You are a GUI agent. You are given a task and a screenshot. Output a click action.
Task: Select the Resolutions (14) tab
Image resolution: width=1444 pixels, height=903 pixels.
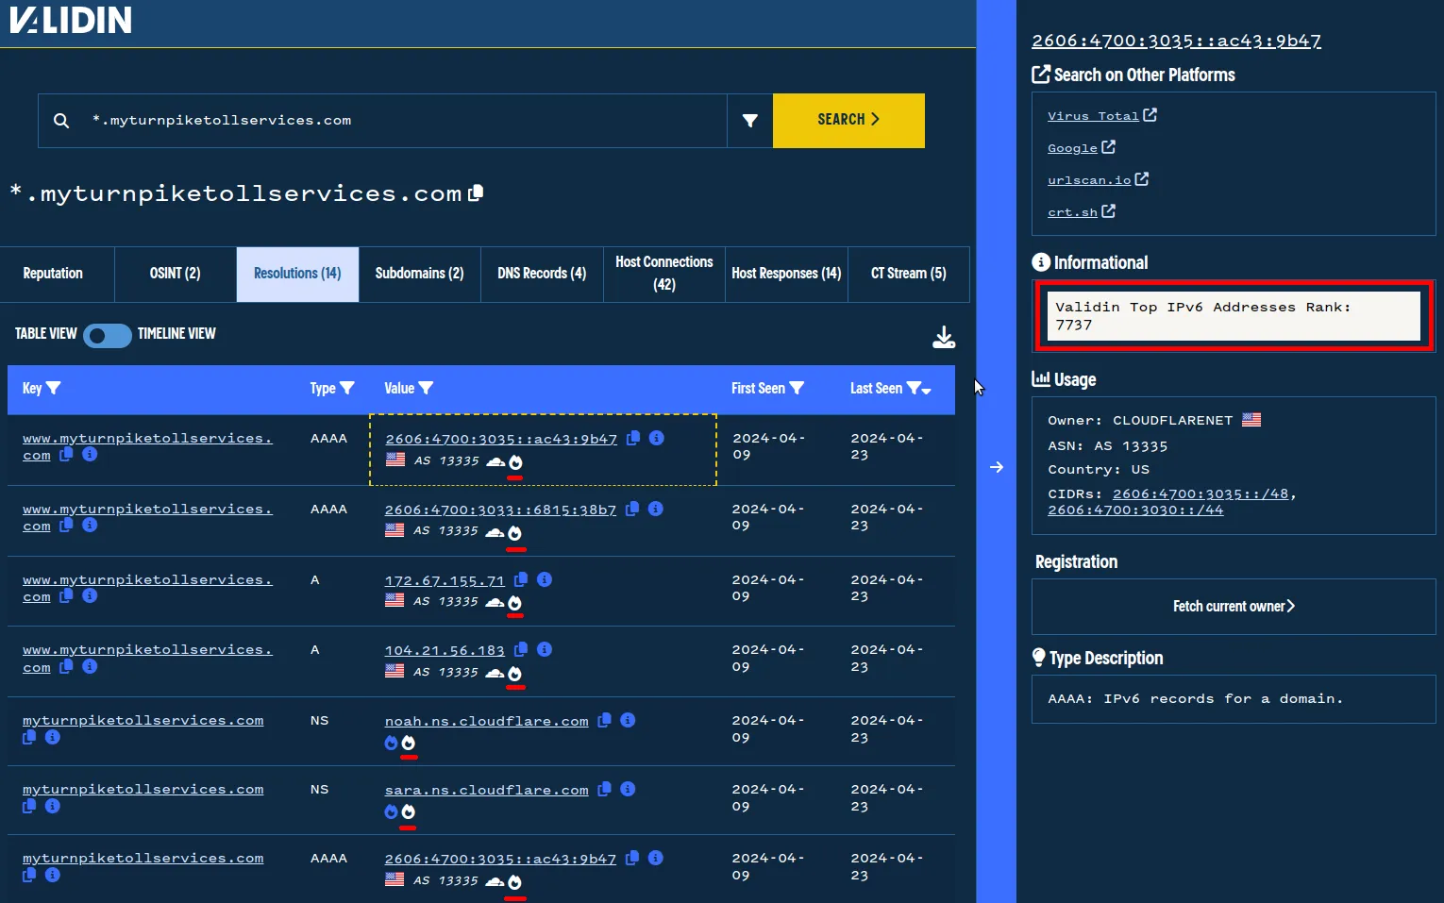pyautogui.click(x=297, y=274)
